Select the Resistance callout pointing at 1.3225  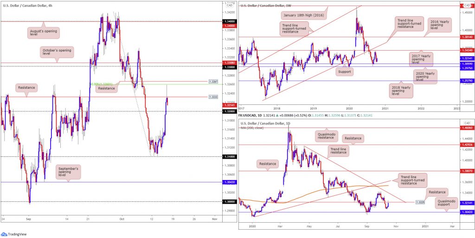pos(437,192)
